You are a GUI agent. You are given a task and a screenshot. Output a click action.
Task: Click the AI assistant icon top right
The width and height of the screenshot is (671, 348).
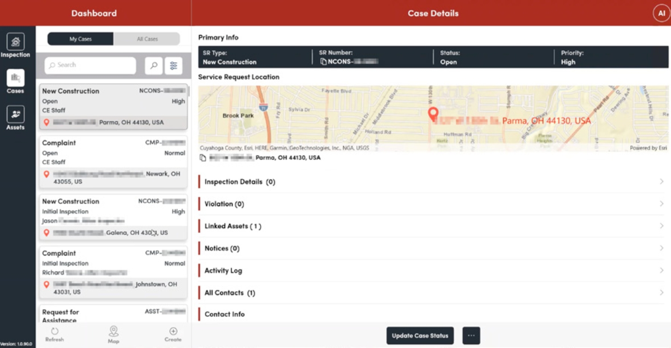pos(661,13)
